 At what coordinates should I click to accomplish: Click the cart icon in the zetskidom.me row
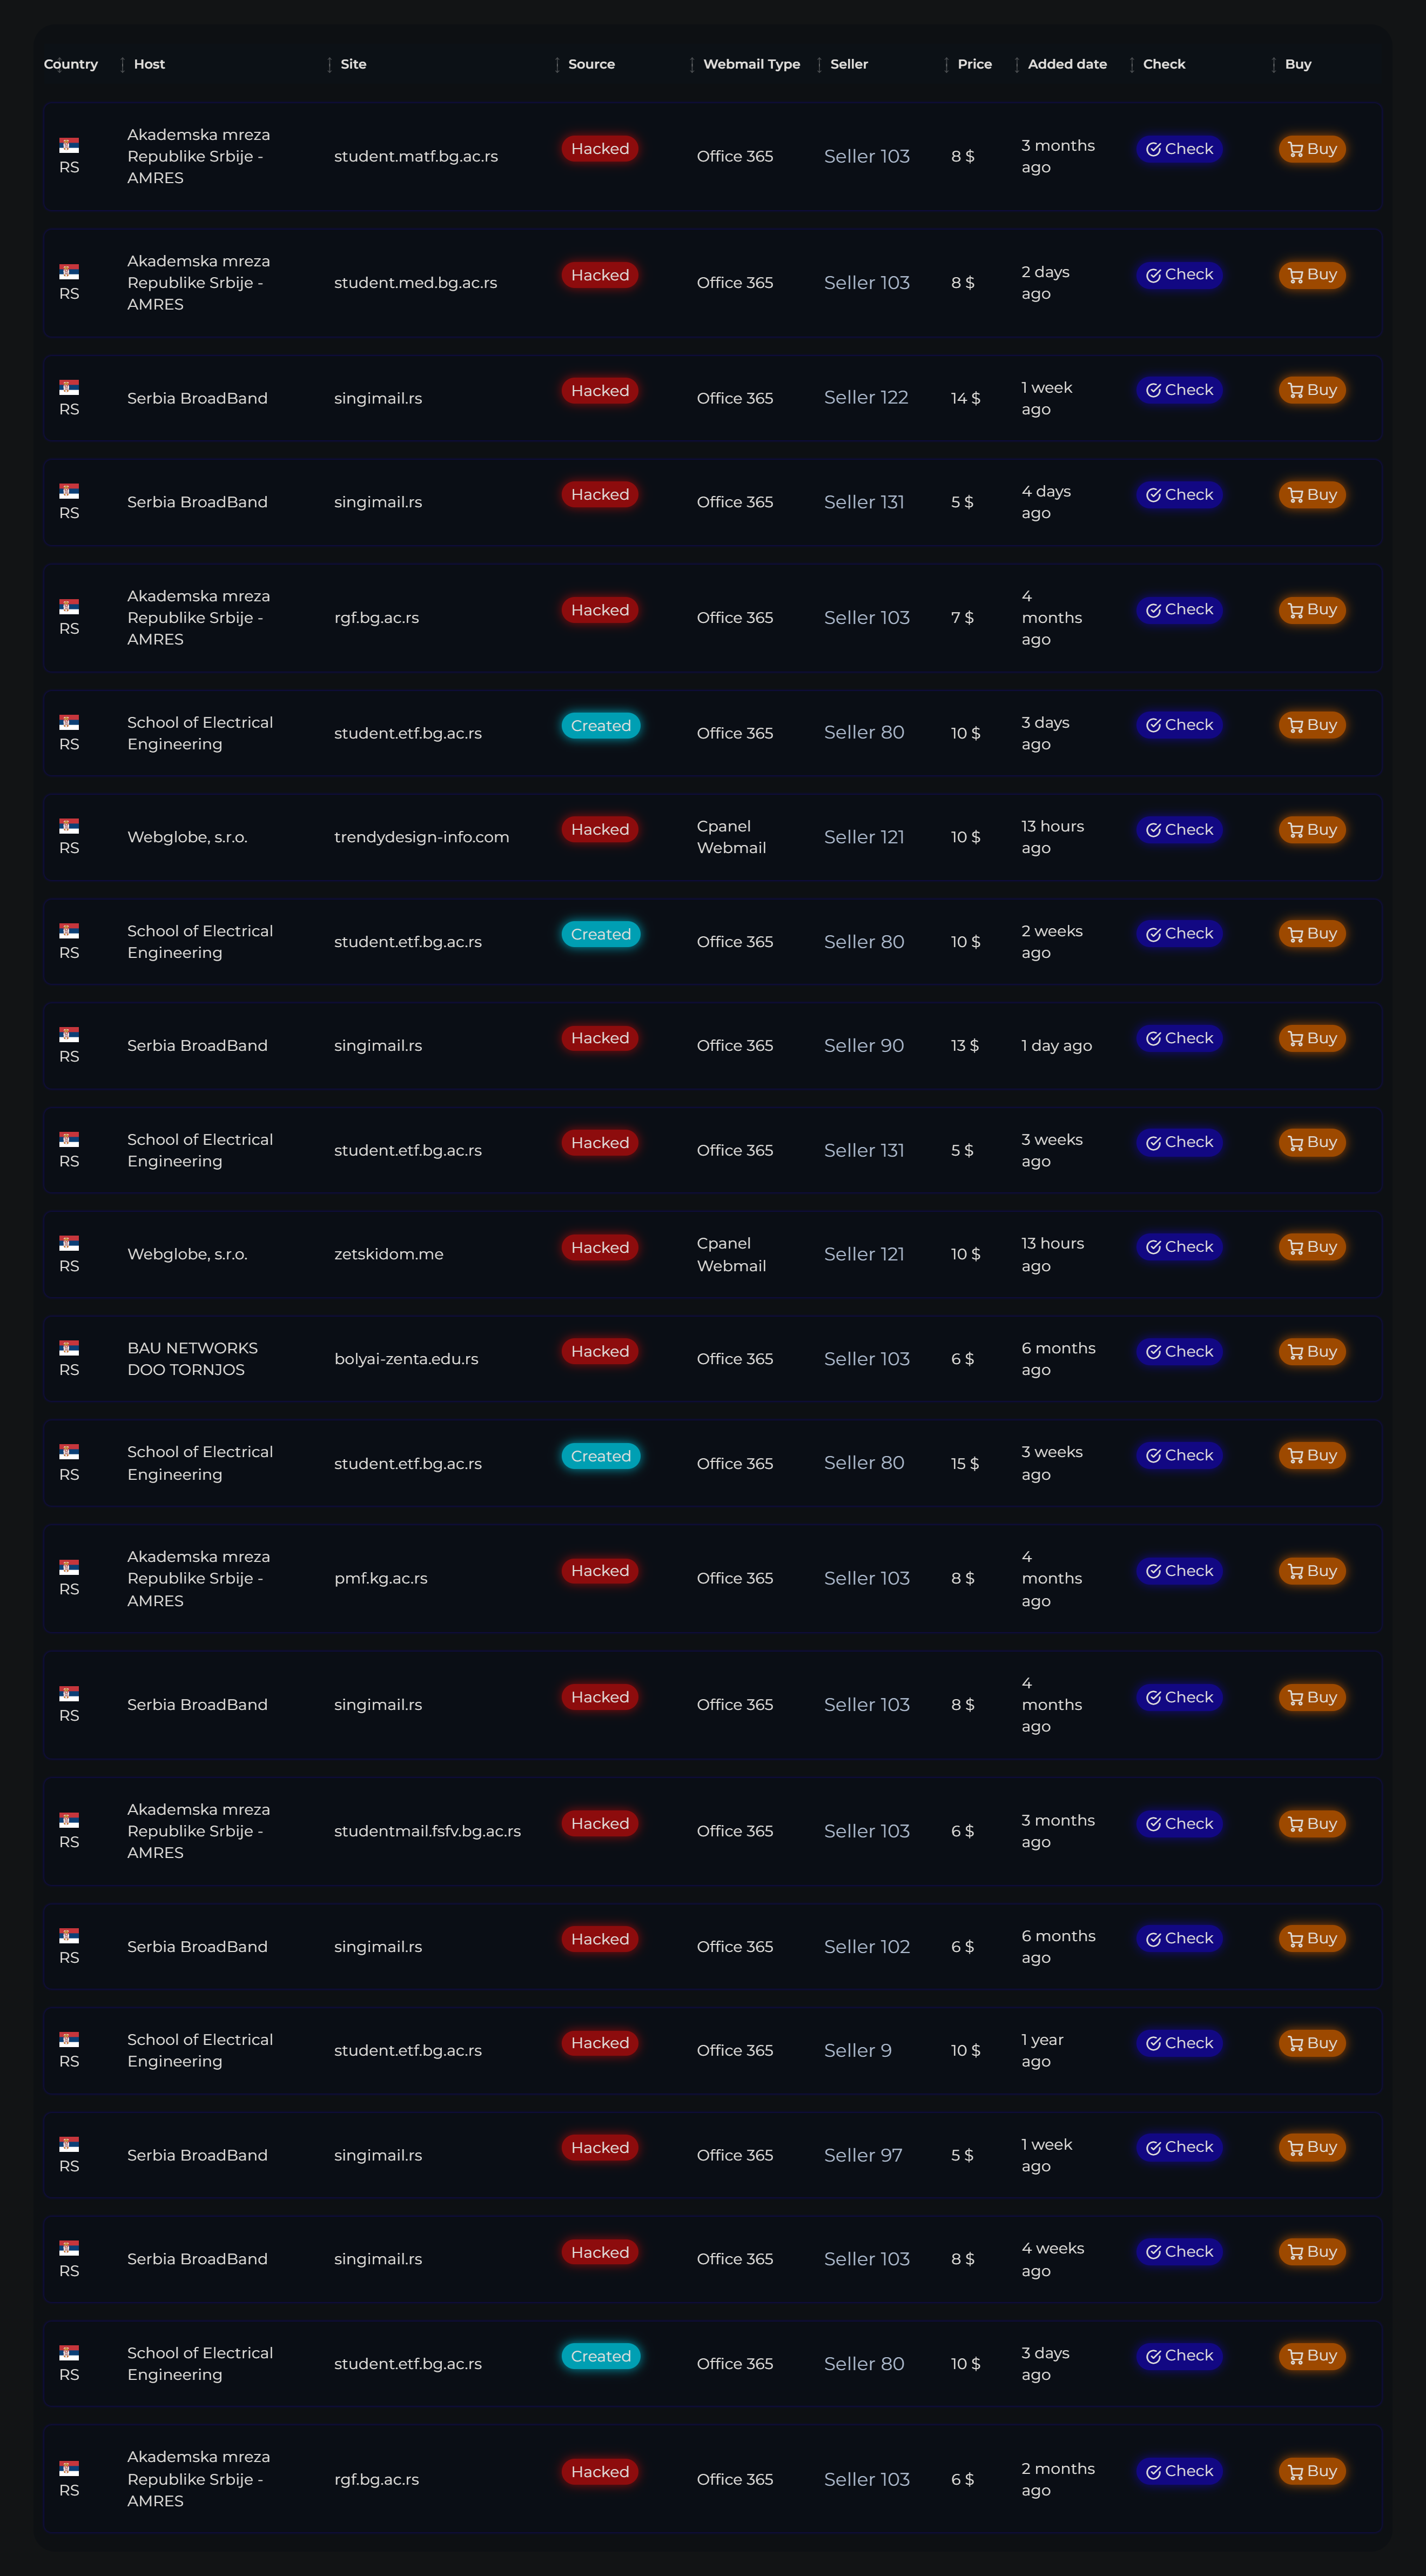[1295, 1247]
